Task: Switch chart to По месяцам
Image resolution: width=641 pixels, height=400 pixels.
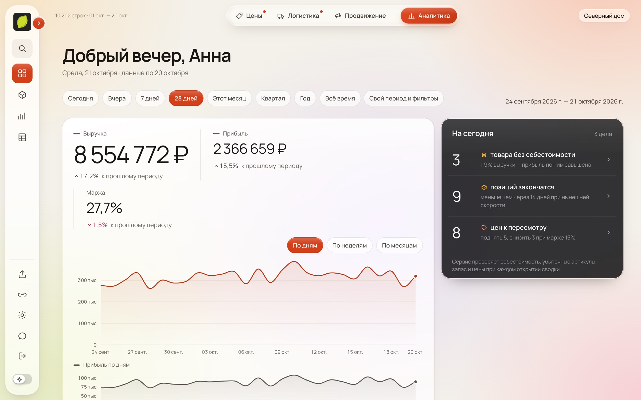Action: coord(399,245)
